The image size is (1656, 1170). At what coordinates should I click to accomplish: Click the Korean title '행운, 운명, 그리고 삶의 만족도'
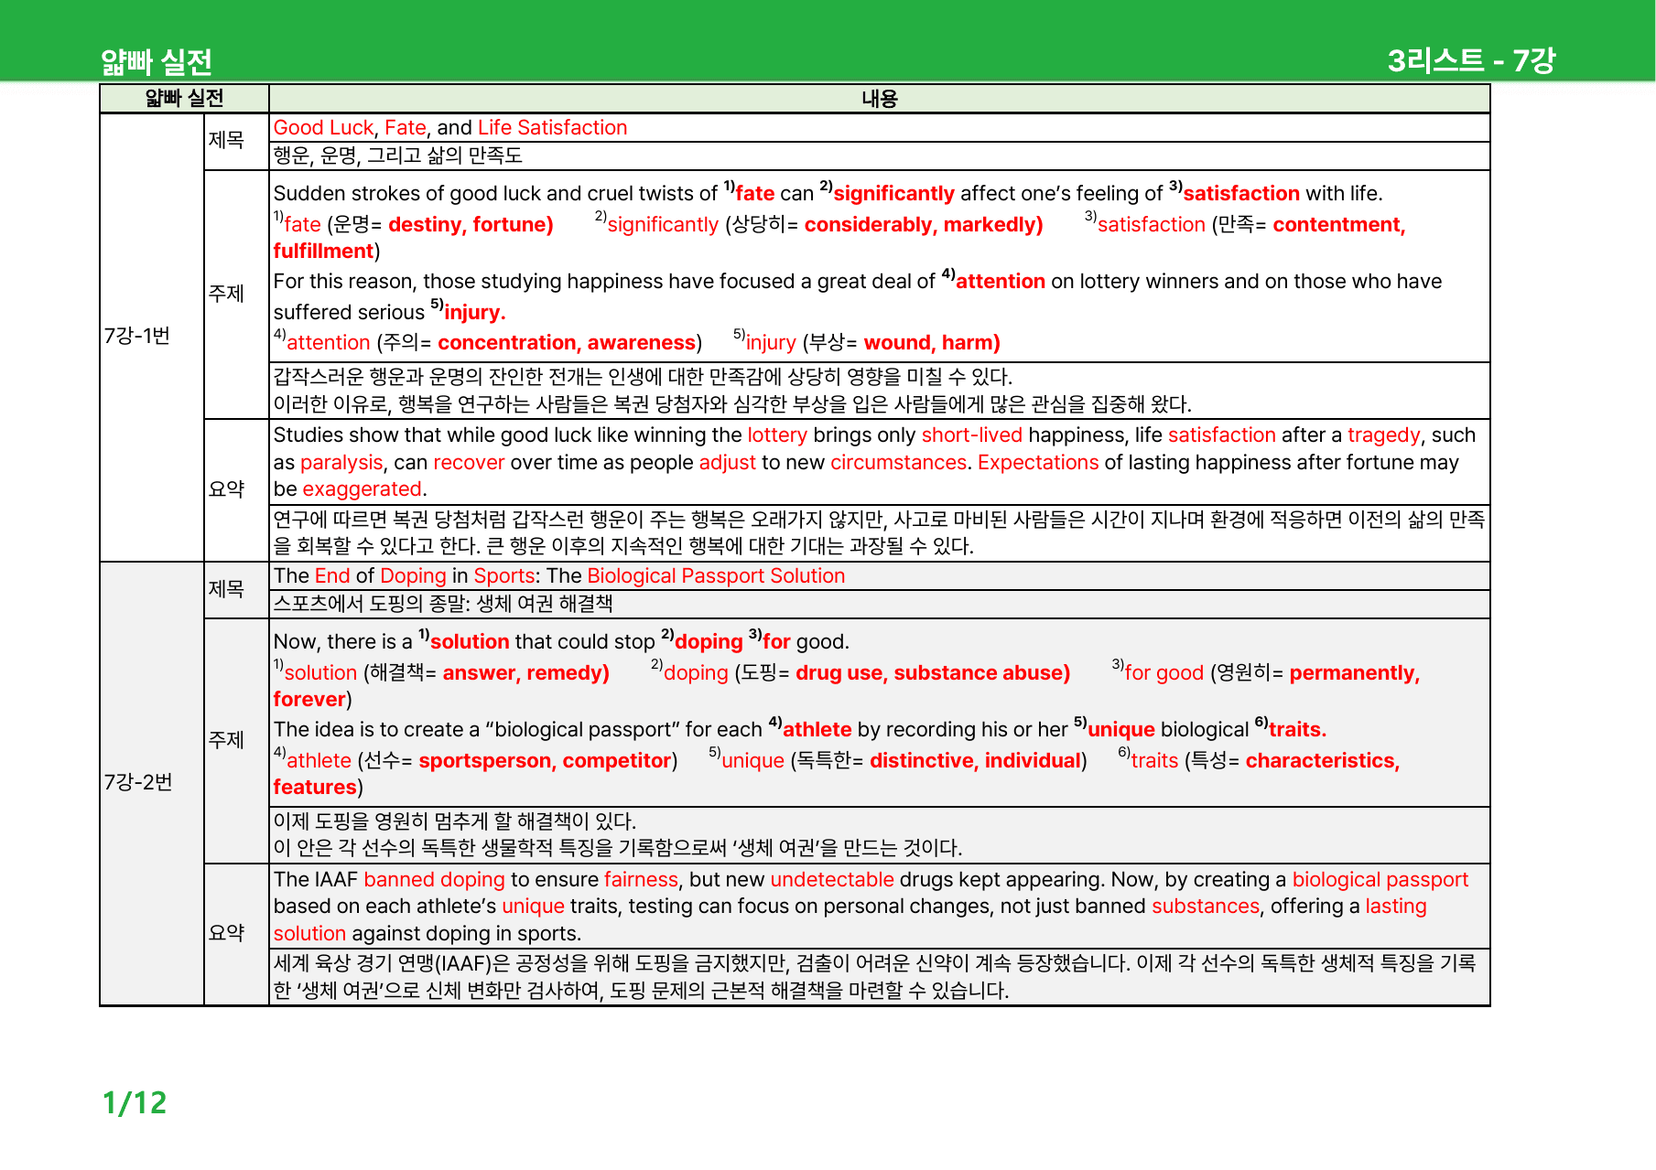coord(398,156)
